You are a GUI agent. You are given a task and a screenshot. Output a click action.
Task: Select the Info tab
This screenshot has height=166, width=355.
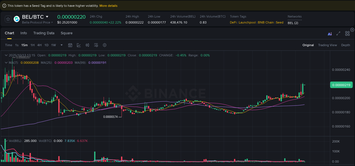pos(24,33)
